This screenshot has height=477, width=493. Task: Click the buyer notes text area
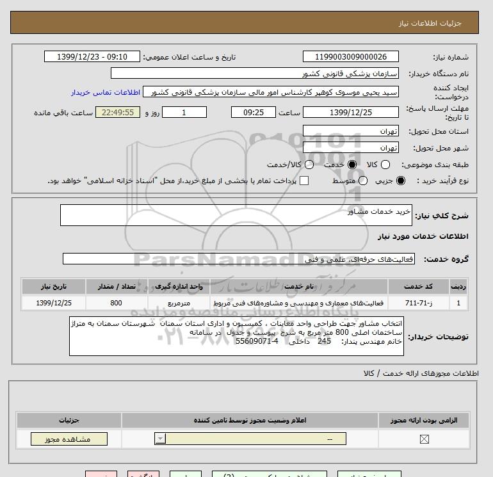[x=236, y=336]
